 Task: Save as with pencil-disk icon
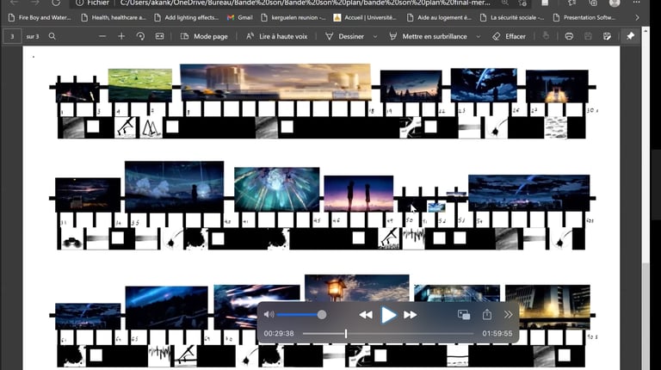[x=607, y=36]
